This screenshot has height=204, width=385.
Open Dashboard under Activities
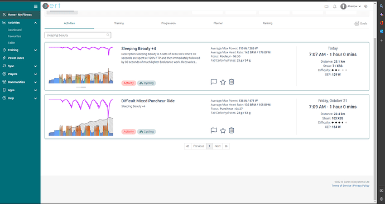pos(15,30)
